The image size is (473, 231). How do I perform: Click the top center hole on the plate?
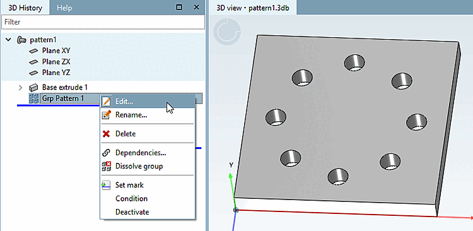coord(355,62)
